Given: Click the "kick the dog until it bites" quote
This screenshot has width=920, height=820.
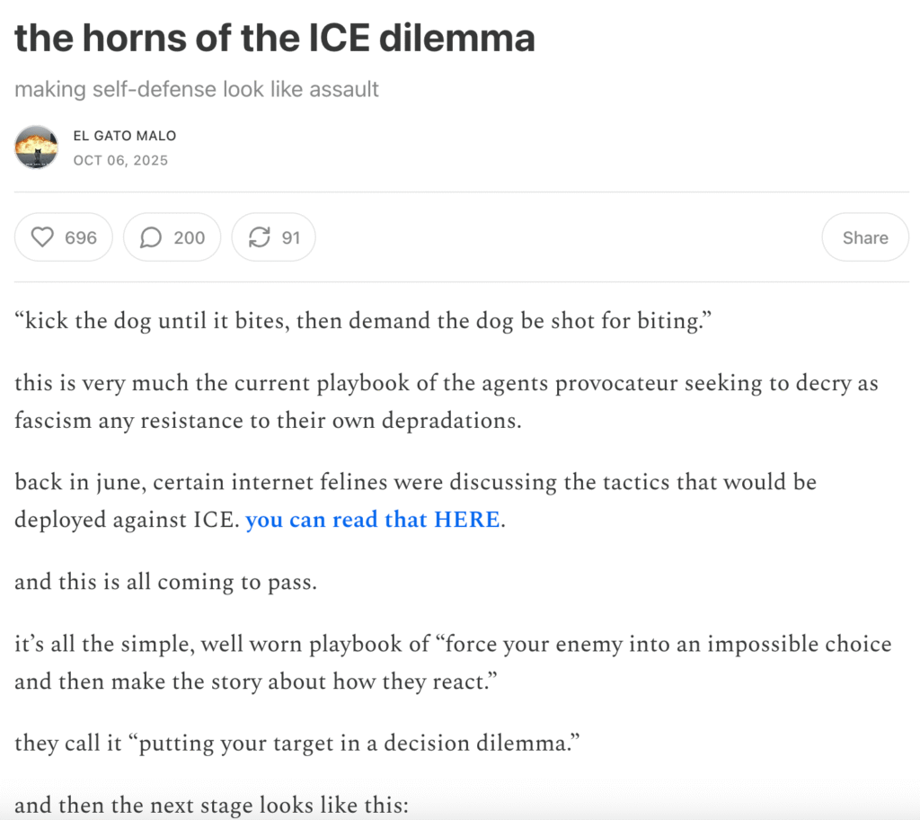Looking at the screenshot, I should (x=357, y=322).
